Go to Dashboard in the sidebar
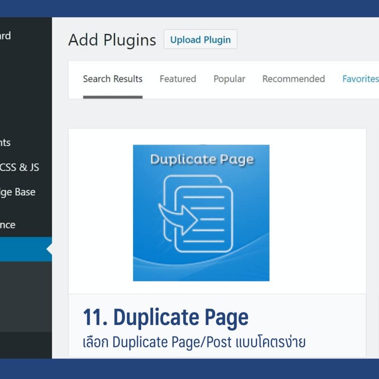Viewport: 379px width, 379px height. (x=6, y=36)
